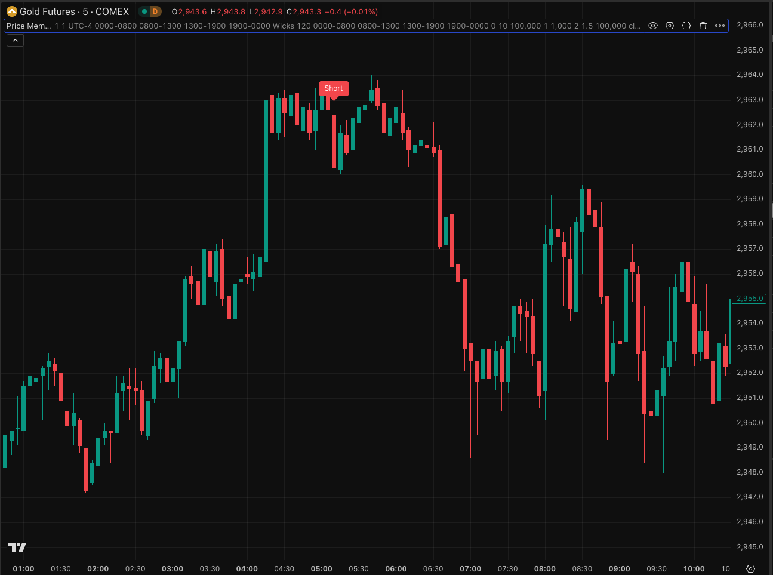Open Price Mem indicator settings
The height and width of the screenshot is (575, 773).
(x=670, y=26)
